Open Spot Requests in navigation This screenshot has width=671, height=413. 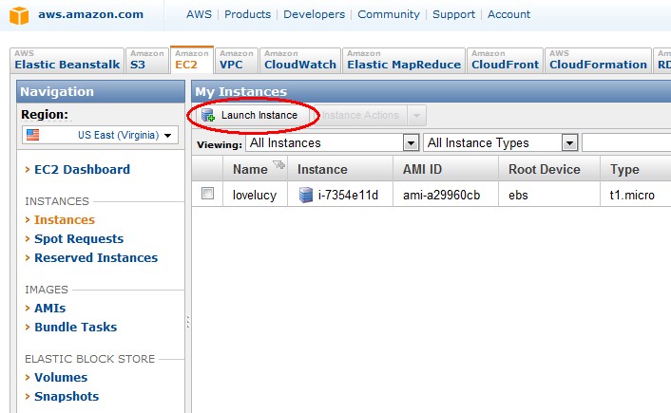pos(79,239)
